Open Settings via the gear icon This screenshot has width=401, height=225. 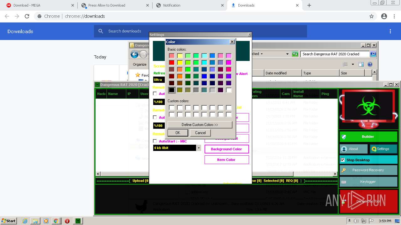coord(374,149)
